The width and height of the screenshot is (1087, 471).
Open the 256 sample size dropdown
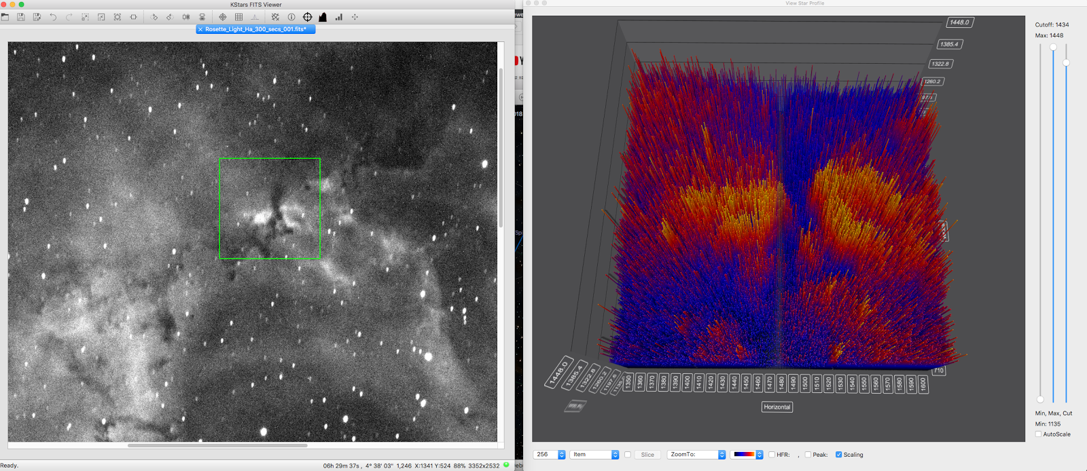[x=550, y=455]
